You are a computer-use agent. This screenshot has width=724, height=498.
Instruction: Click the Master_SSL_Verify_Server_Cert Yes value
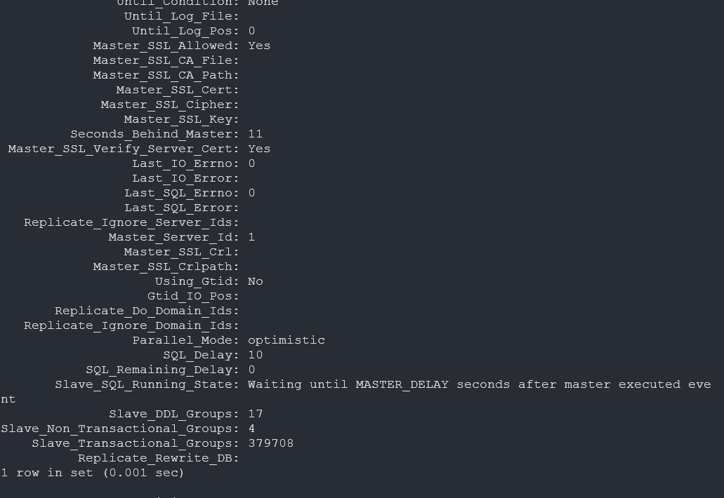click(x=259, y=149)
